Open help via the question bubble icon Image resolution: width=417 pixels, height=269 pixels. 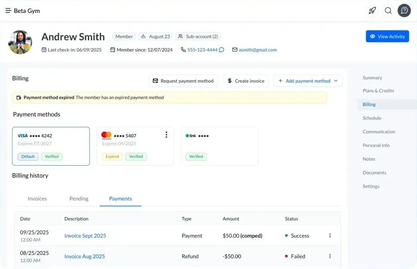(404, 10)
